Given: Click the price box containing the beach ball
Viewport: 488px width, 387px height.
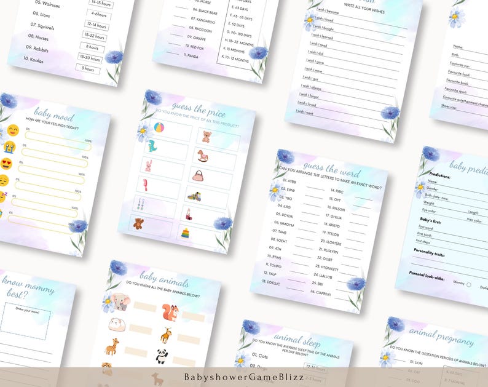Looking at the screenshot, I should pyautogui.click(x=170, y=130).
